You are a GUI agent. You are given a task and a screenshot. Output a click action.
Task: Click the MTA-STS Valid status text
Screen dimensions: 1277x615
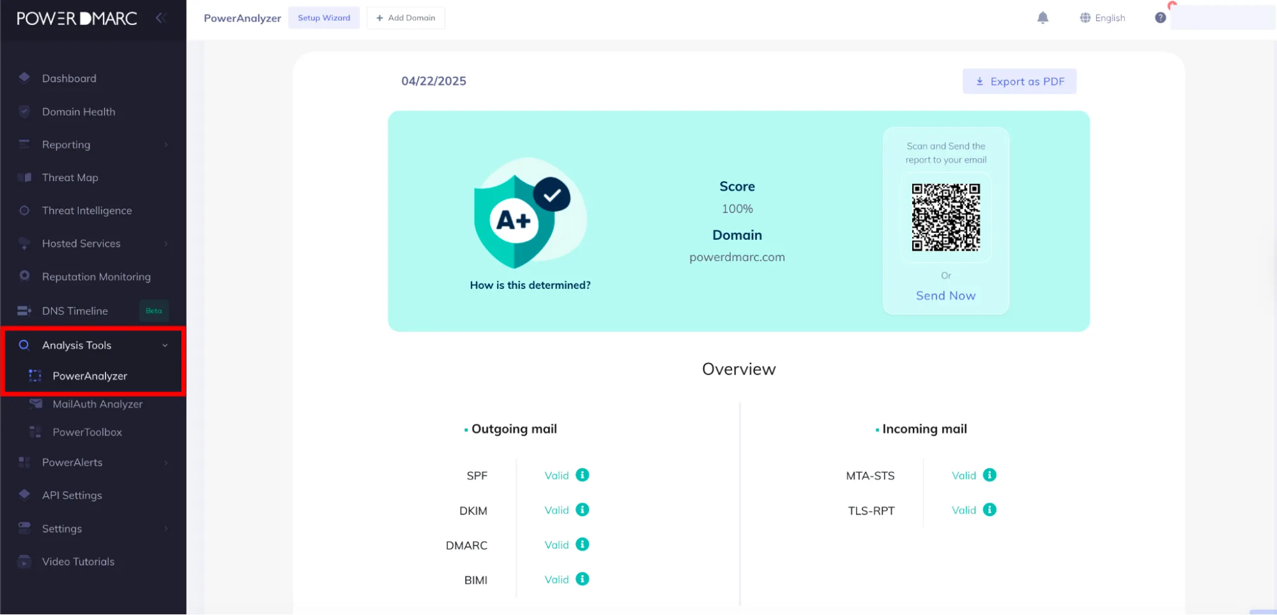coord(963,475)
